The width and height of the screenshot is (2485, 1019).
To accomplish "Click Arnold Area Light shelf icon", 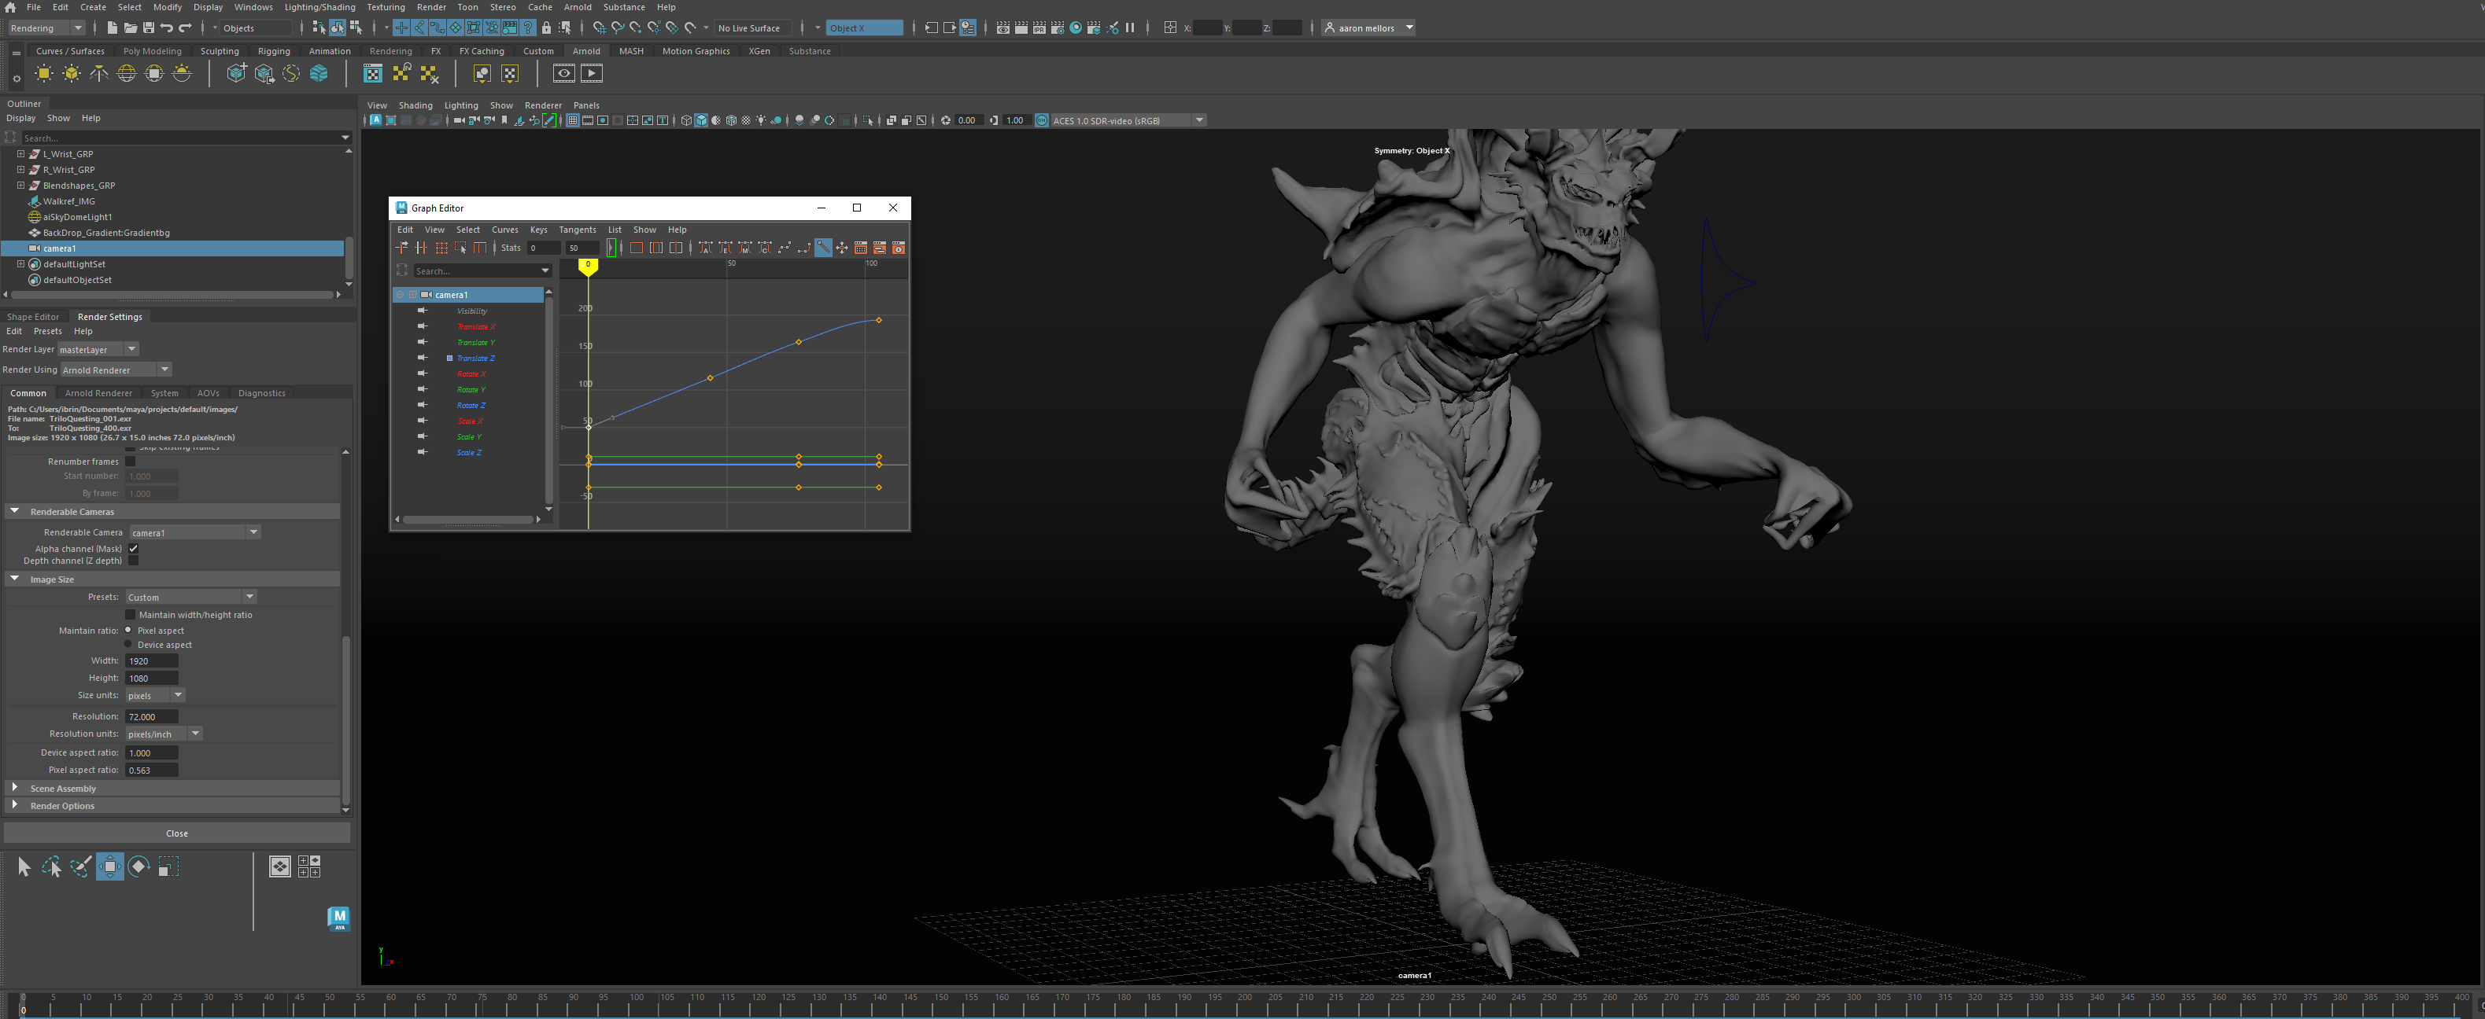I will click(x=44, y=73).
